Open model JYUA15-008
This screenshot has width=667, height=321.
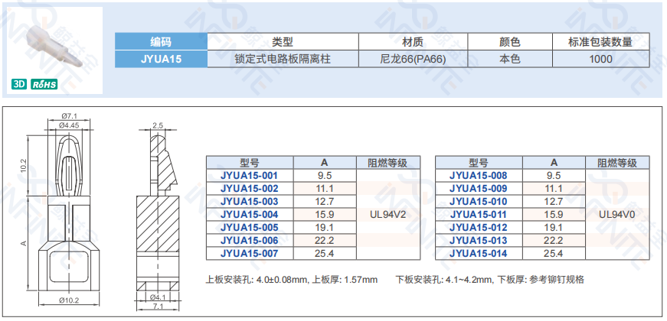[x=478, y=176]
